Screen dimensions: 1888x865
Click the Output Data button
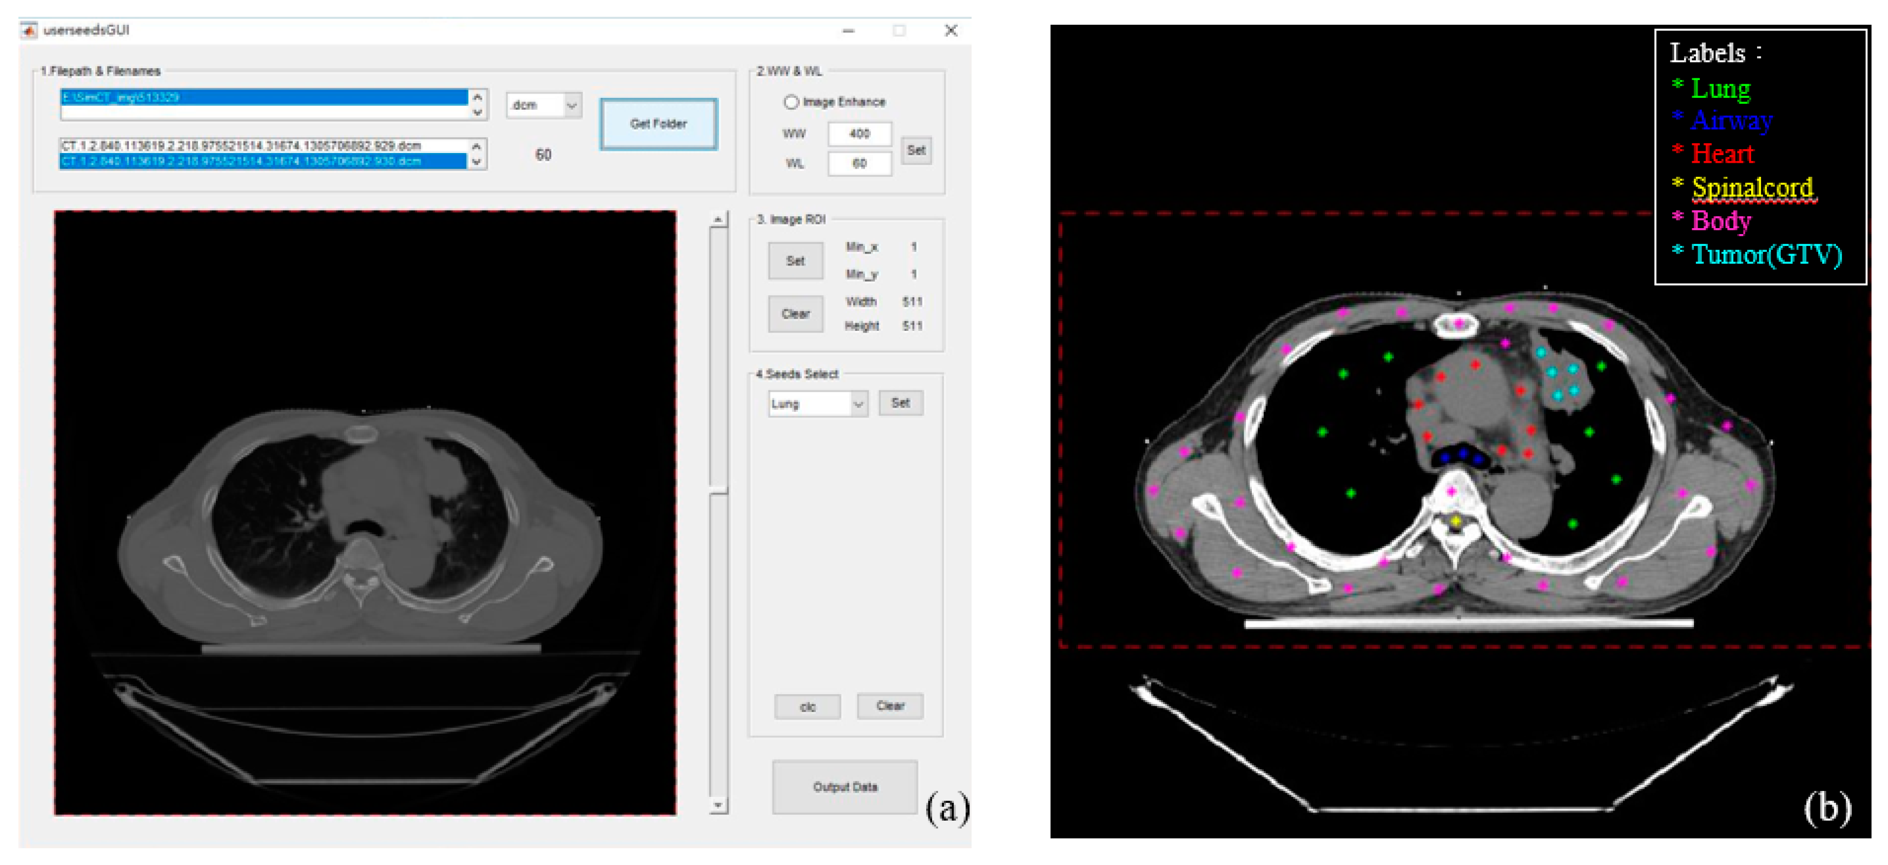(844, 787)
